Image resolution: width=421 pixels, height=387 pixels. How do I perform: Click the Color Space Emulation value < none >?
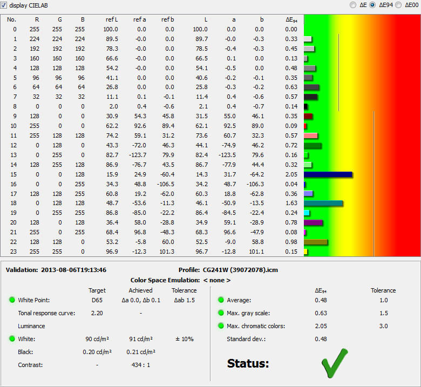click(217, 280)
